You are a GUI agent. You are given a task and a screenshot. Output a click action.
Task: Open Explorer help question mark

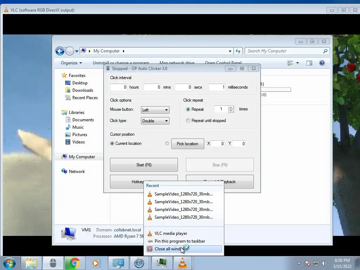[322, 63]
